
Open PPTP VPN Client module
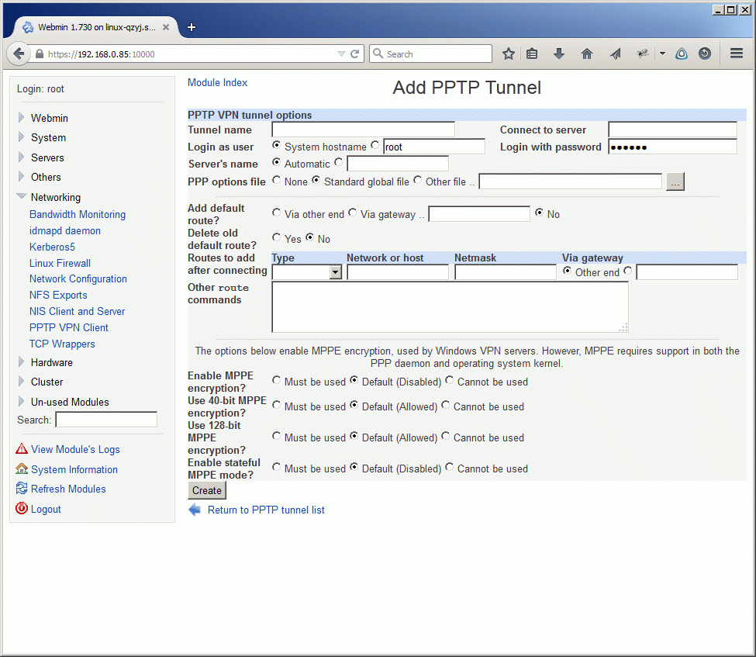[68, 328]
